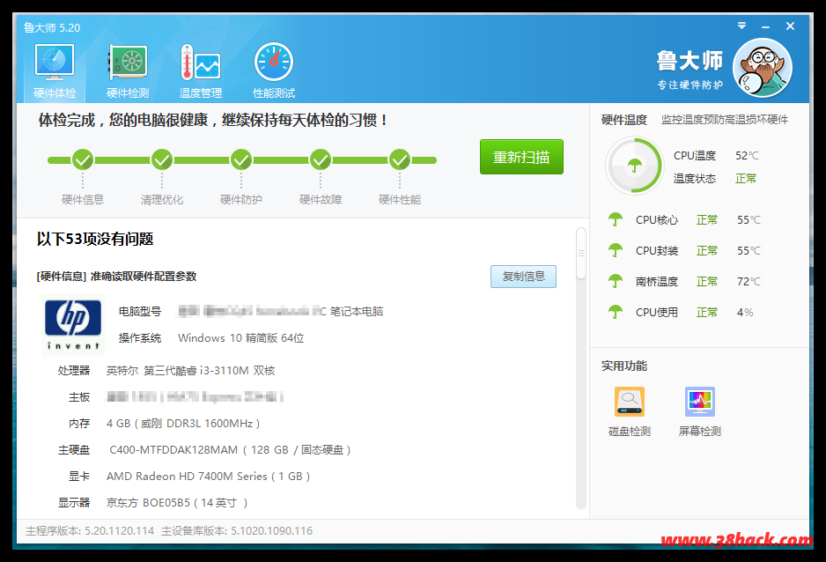Click the 内存 4 GB DDR3L row
The image size is (826, 562).
[164, 424]
